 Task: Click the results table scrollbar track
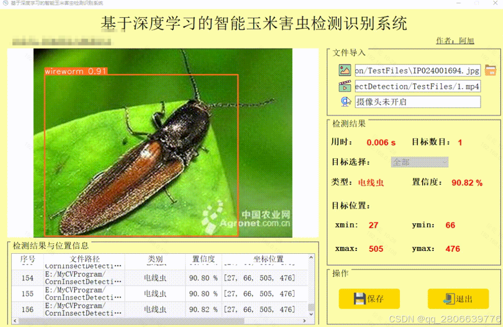point(310,287)
